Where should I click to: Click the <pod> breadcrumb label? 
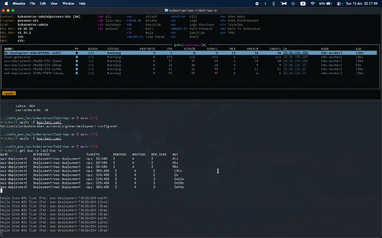tap(9, 93)
